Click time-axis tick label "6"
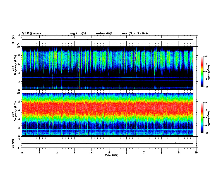The width and height of the screenshot is (221, 171). point(127,153)
